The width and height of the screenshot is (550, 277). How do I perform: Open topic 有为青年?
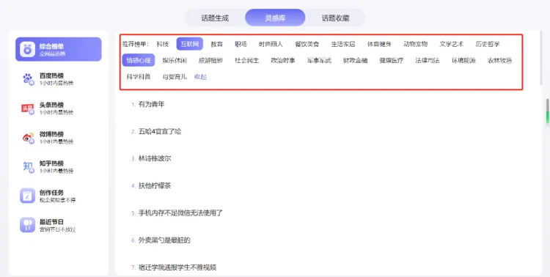152,104
